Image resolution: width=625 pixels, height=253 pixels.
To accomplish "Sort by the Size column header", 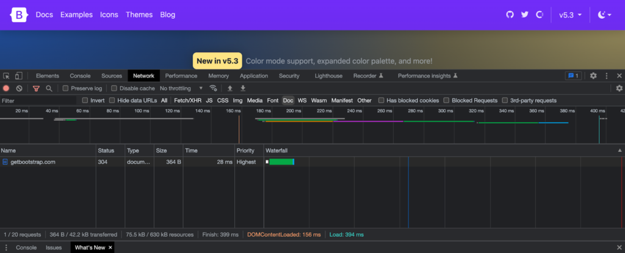I will [x=168, y=151].
